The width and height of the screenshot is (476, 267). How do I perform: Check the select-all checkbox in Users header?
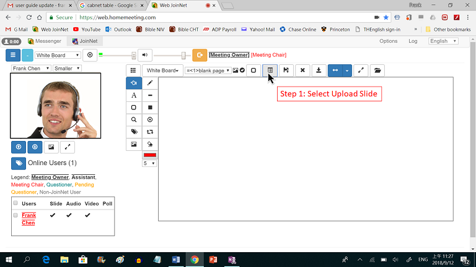pyautogui.click(x=15, y=203)
